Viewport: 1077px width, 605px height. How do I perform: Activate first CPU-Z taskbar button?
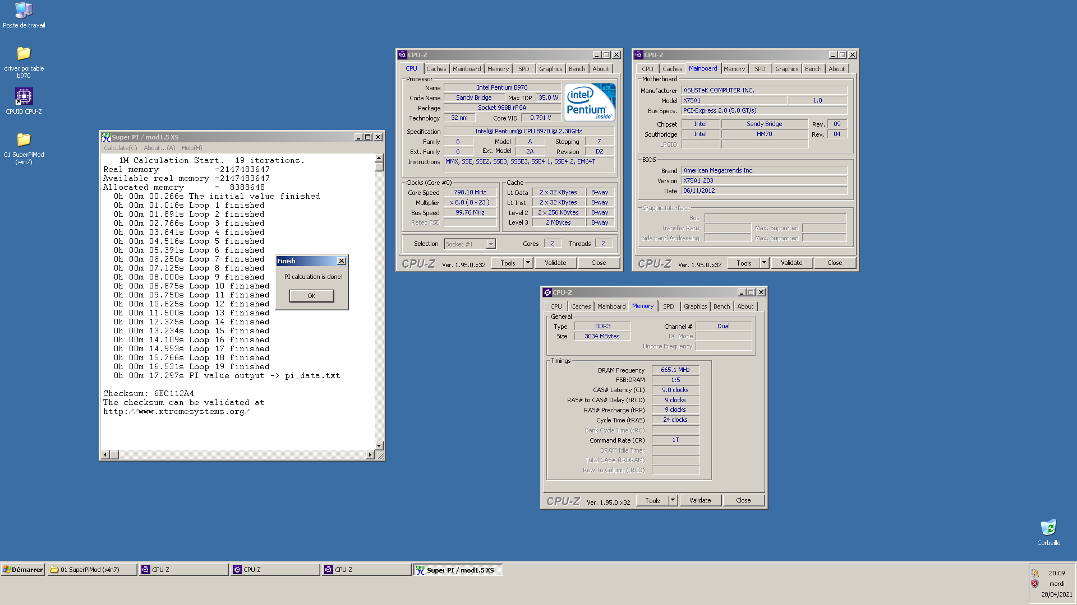click(x=184, y=570)
